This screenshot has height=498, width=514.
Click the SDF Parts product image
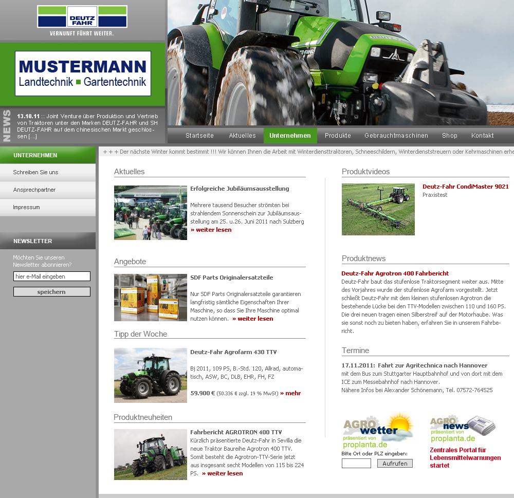[150, 298]
